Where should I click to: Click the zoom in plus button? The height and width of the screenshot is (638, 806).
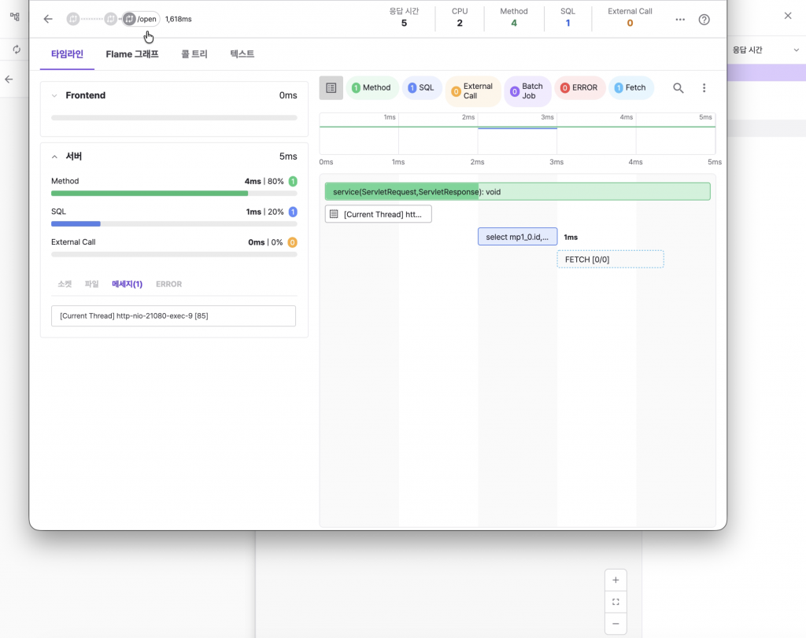pyautogui.click(x=616, y=581)
